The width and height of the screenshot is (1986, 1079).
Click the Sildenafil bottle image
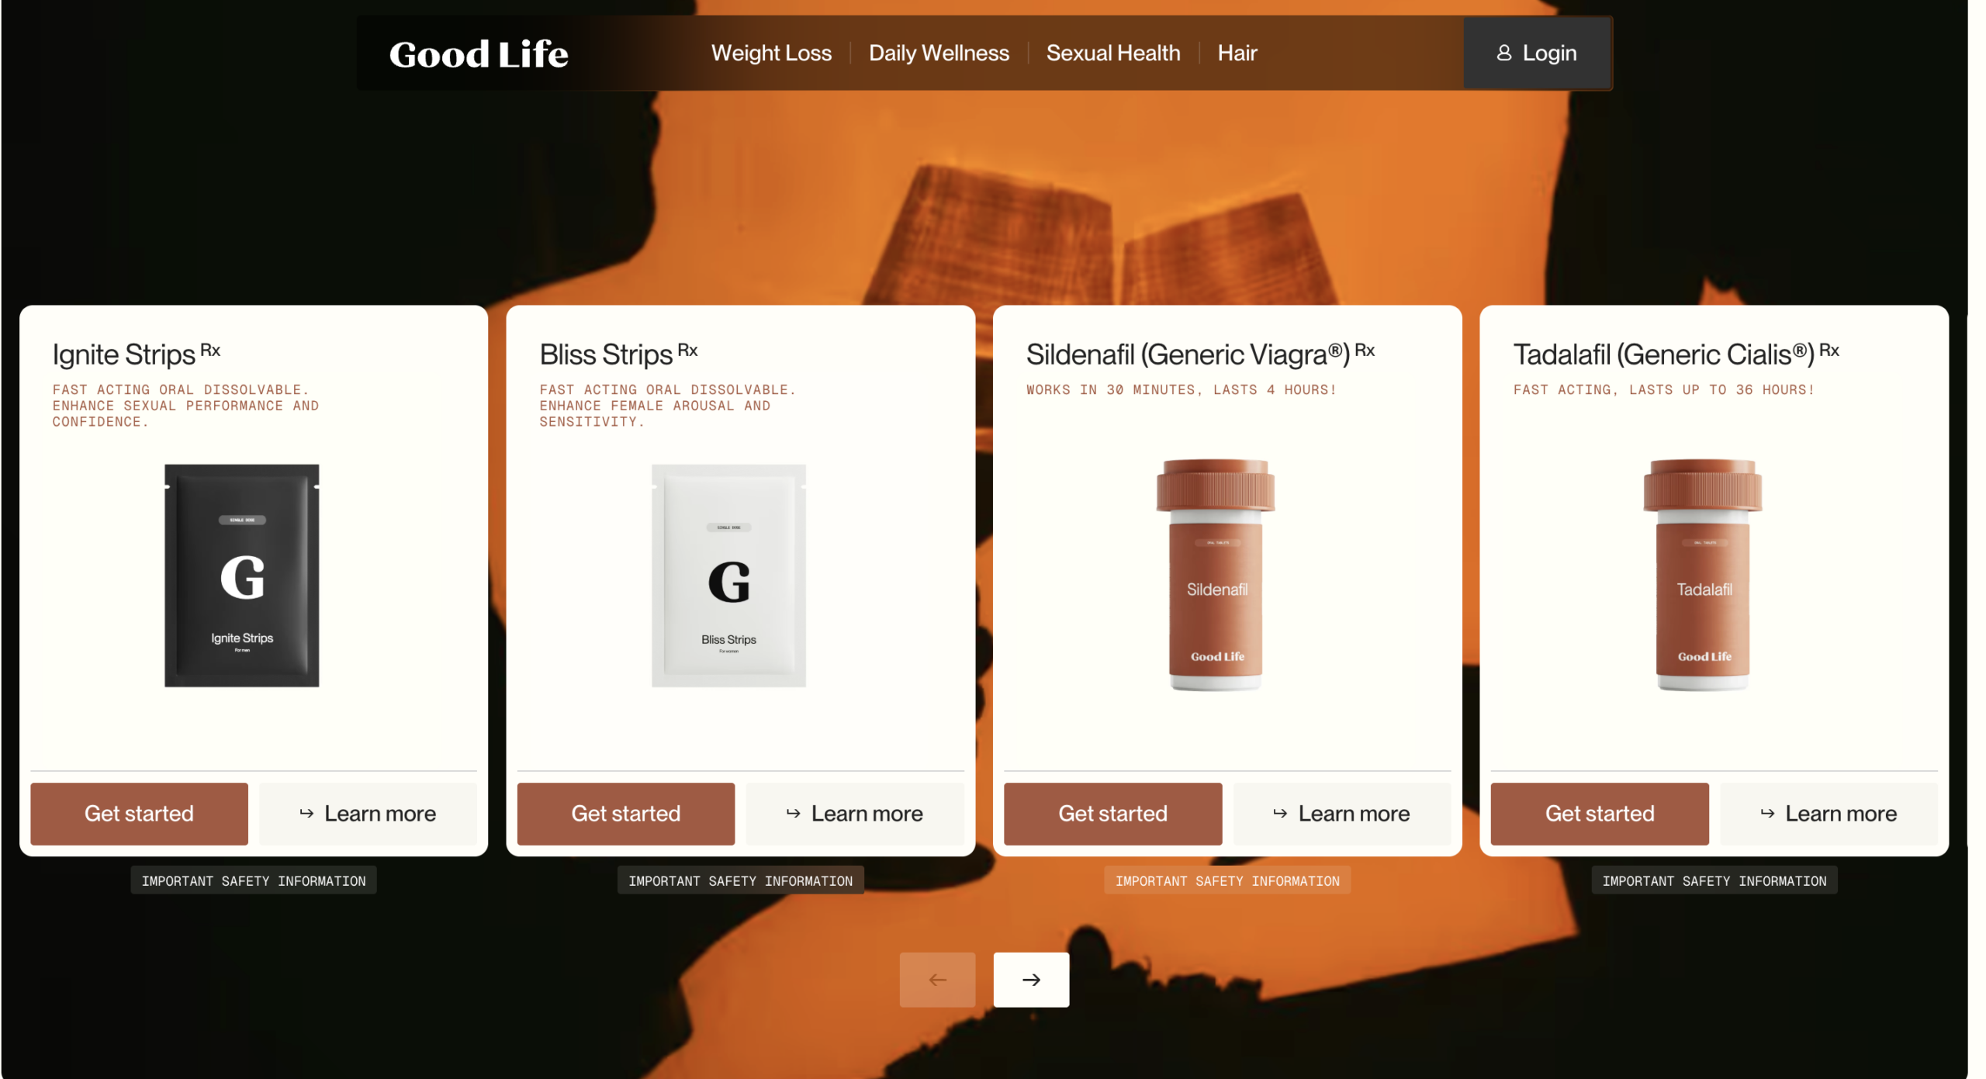tap(1215, 575)
